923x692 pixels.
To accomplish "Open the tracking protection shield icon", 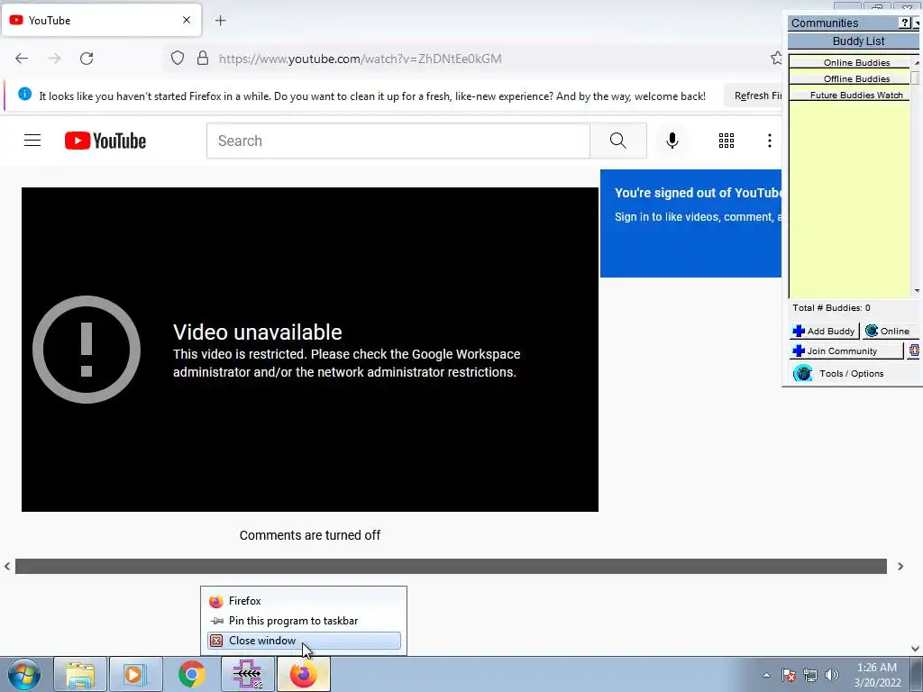I will pyautogui.click(x=178, y=59).
